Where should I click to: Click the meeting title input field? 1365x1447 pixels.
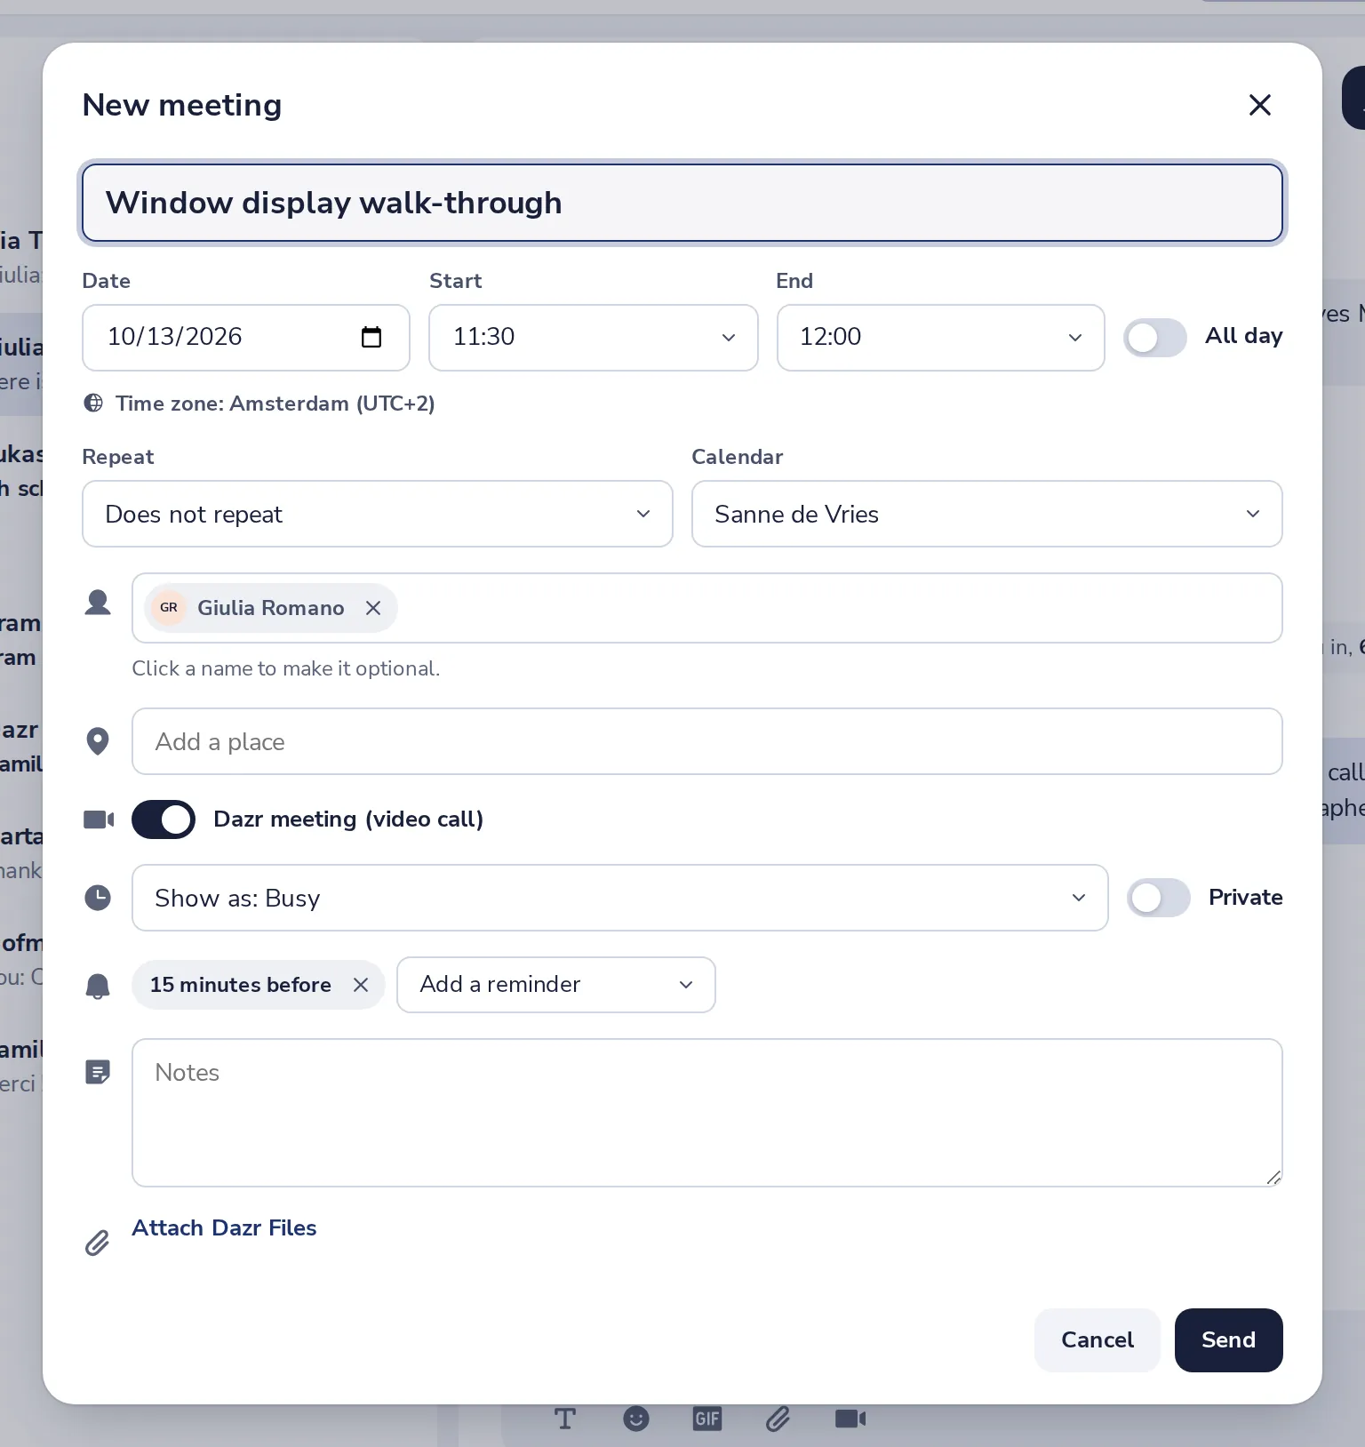[x=682, y=203]
